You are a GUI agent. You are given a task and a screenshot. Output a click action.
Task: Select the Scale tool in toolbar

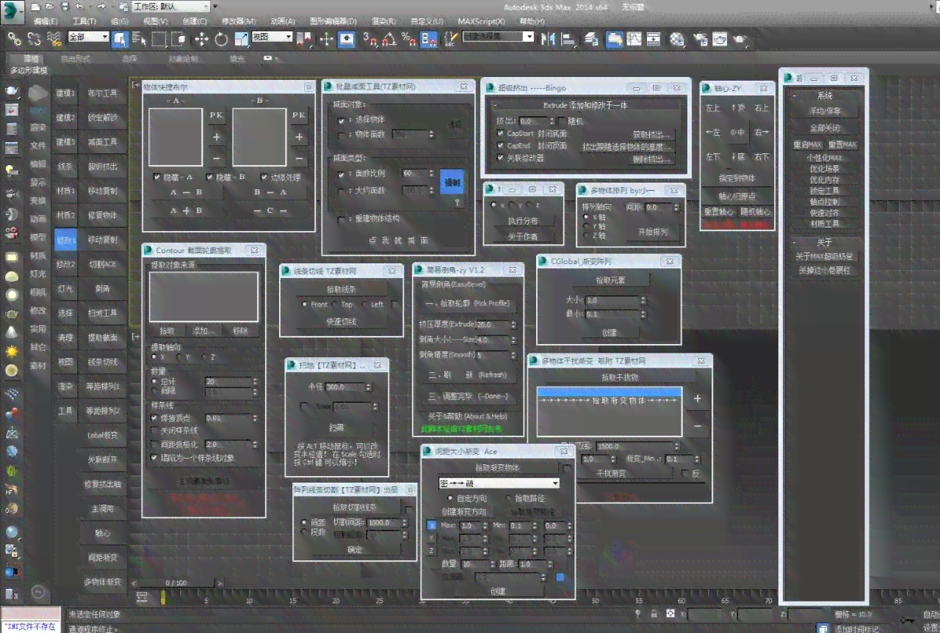241,38
